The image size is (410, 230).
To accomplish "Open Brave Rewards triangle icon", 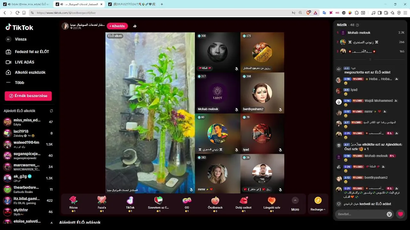I will click(x=315, y=13).
